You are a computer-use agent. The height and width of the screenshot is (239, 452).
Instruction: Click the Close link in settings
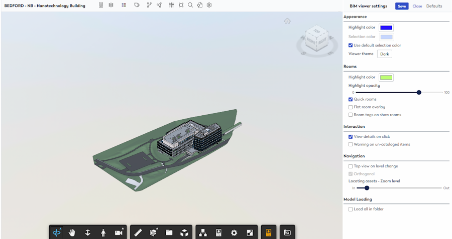417,6
